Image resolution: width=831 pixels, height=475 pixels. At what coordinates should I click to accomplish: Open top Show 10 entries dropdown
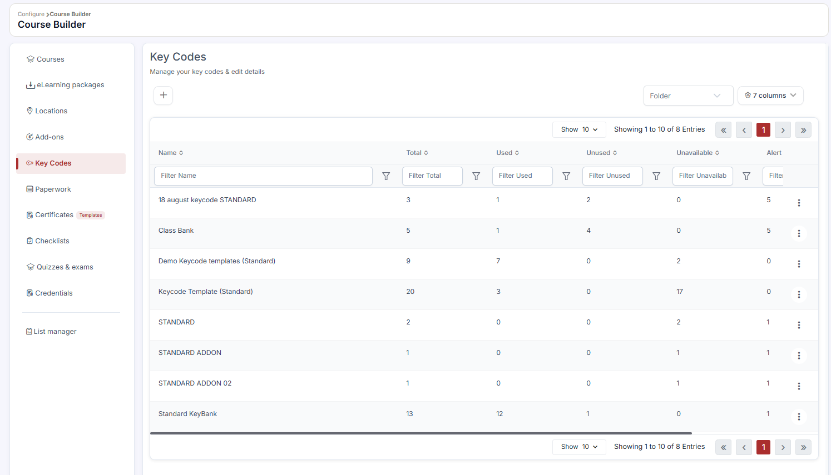(x=579, y=129)
